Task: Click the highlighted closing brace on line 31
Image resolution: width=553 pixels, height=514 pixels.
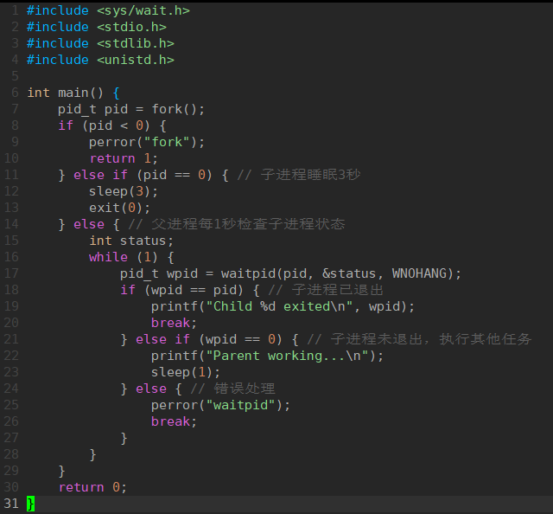Action: click(x=31, y=504)
